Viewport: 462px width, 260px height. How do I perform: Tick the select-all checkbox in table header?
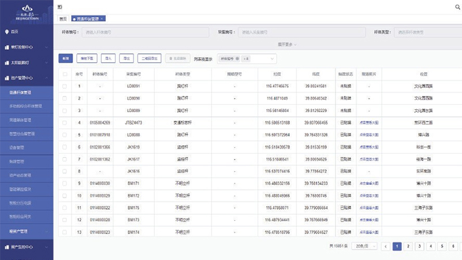(65, 74)
